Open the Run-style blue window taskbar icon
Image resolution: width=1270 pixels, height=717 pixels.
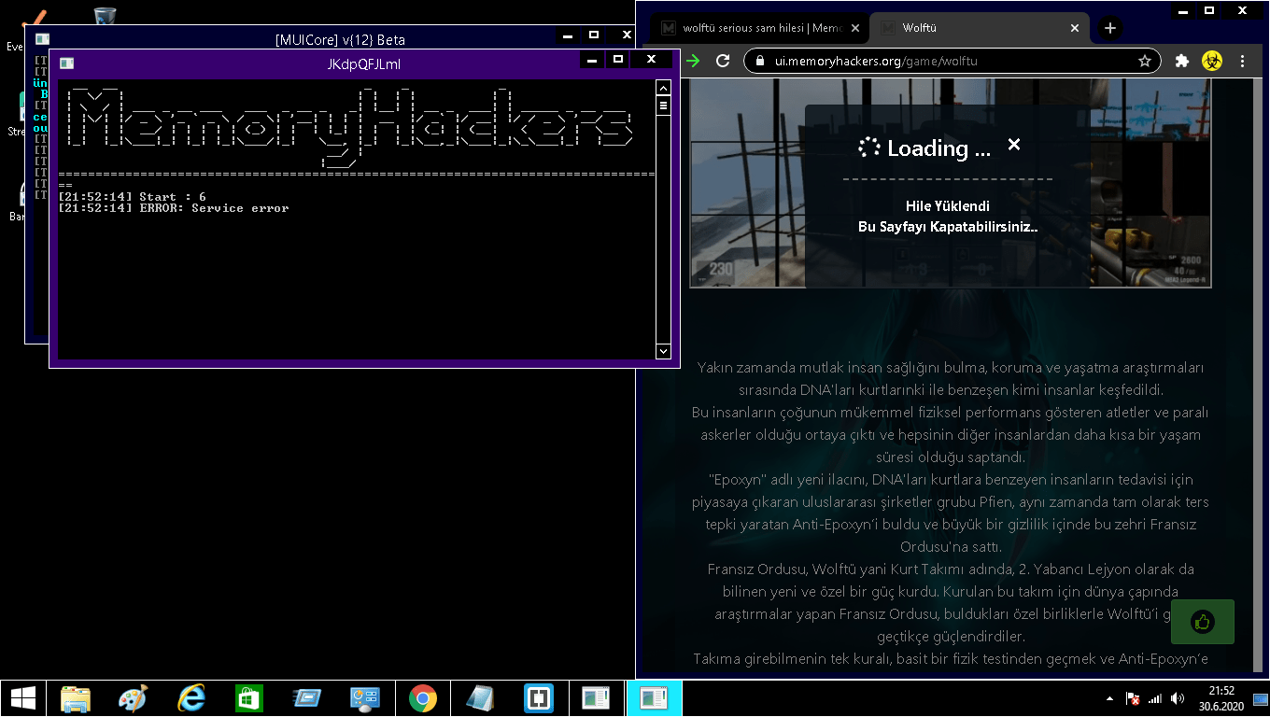pyautogui.click(x=306, y=698)
